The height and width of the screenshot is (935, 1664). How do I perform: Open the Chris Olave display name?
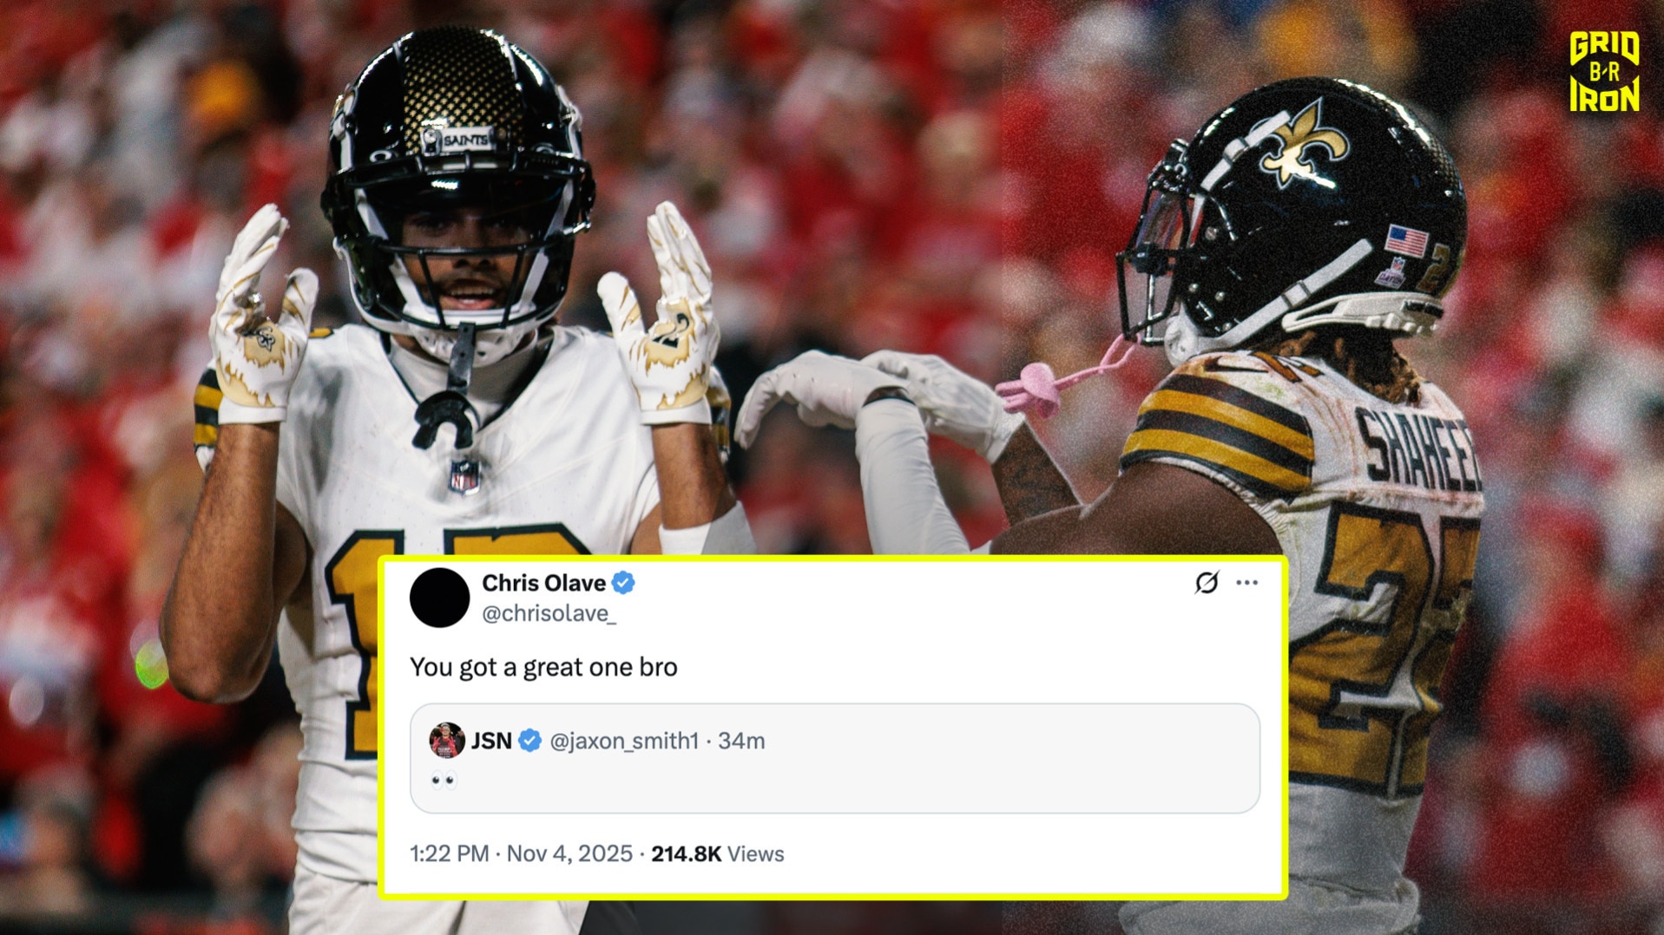pos(543,583)
